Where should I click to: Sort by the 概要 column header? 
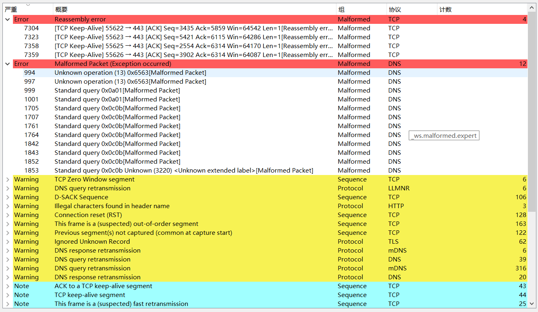coord(194,9)
